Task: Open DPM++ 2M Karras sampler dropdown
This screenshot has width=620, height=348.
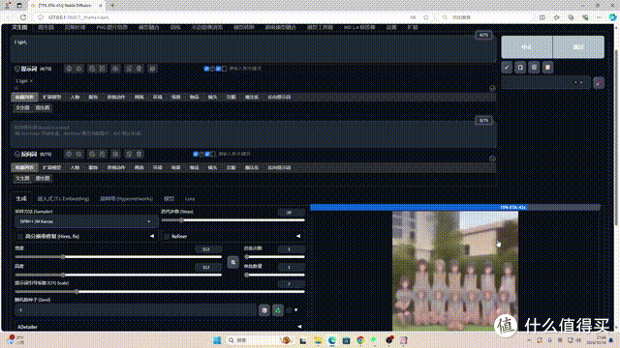Action: [86, 221]
